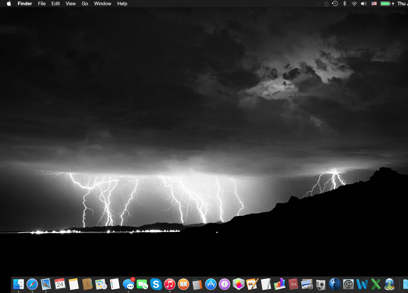The image size is (408, 293).
Task: Launch Microsoft Excel from Dock
Action: pos(376,284)
